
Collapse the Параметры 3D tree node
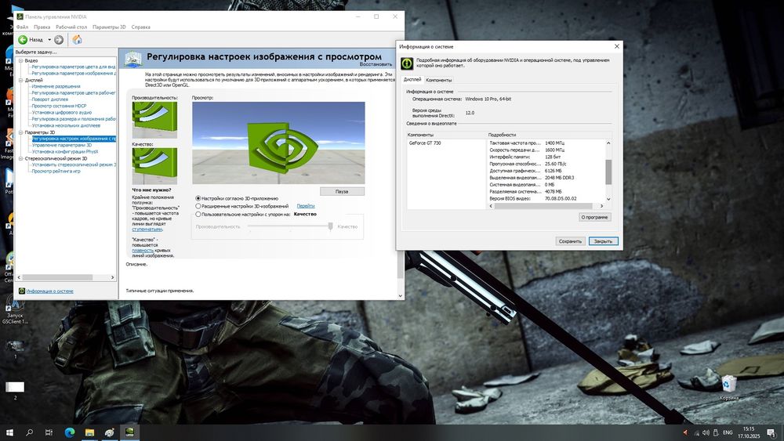21,132
